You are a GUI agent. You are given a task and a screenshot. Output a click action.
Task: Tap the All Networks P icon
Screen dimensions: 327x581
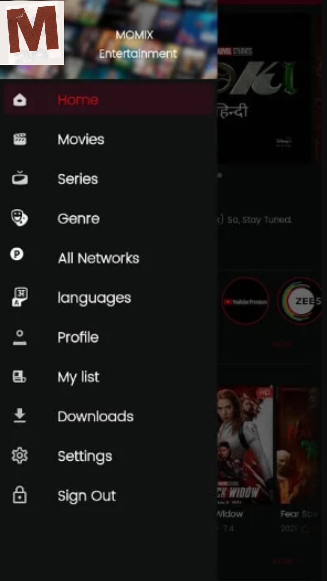click(x=17, y=254)
